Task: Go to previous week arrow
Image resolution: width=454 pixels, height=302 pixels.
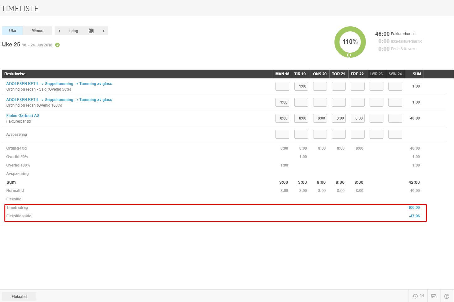Action: pos(60,31)
